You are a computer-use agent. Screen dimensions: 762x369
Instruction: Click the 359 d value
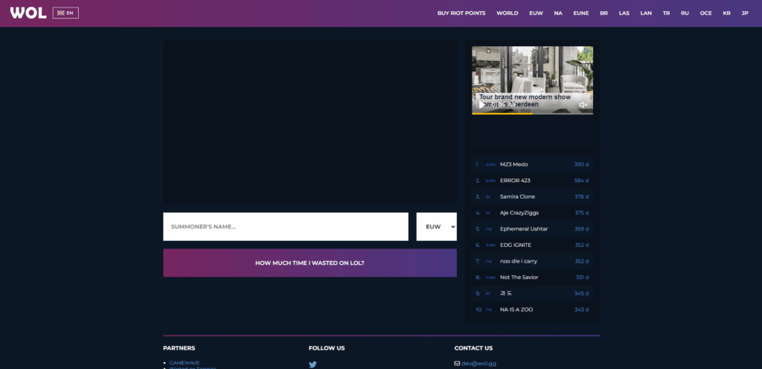tap(582, 228)
